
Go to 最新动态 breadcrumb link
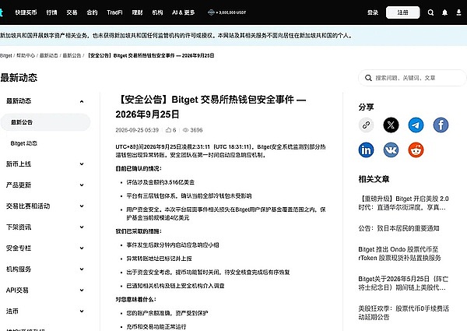click(49, 55)
